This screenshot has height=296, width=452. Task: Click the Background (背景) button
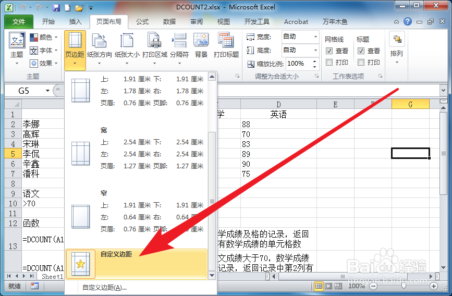tap(201, 45)
